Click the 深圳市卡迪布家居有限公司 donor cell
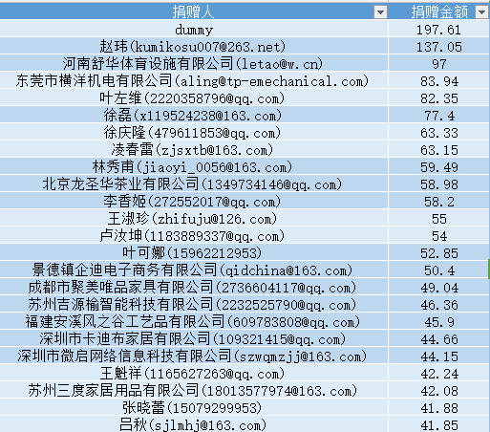This screenshot has width=490, height=432. pos(194,339)
